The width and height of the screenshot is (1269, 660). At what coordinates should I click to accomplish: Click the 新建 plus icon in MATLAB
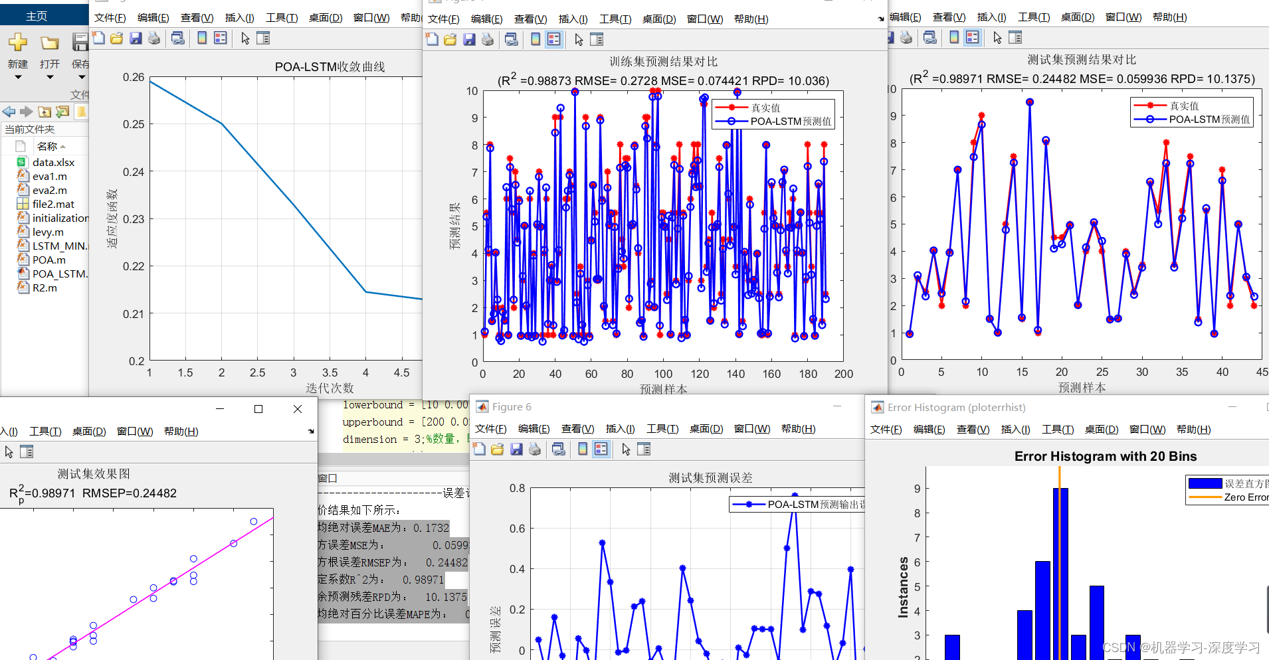click(18, 42)
